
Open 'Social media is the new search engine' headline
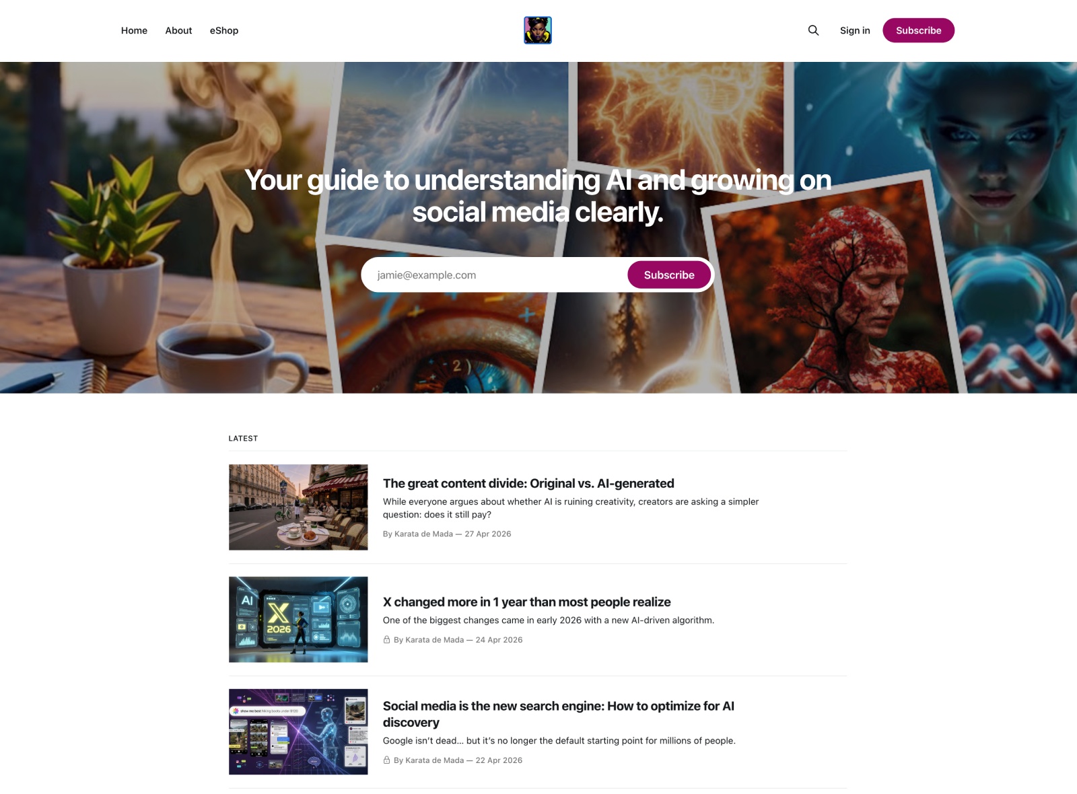point(559,714)
